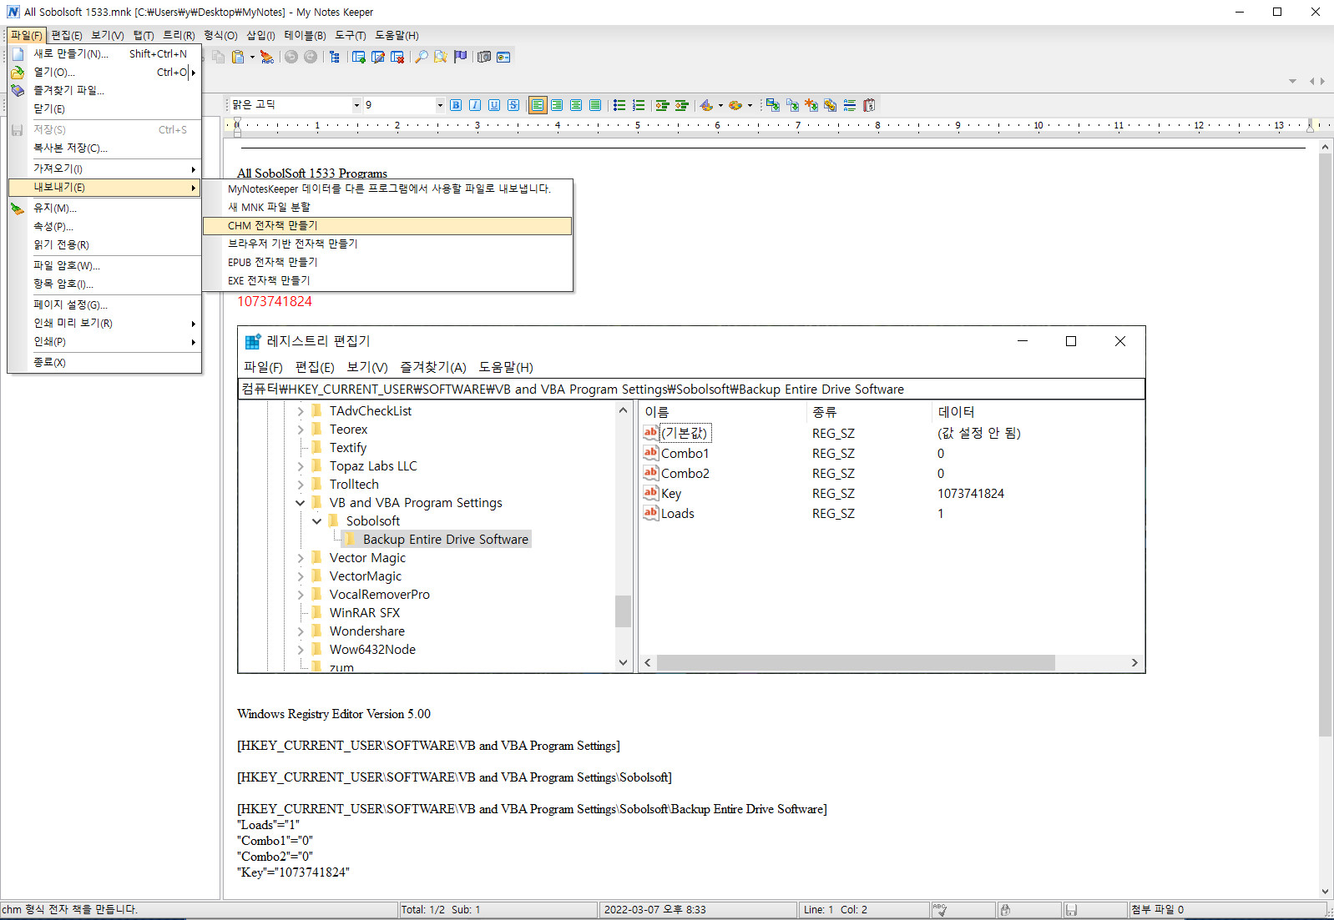Click the insert date calendar icon
Viewport: 1334px width, 920px height.
tap(869, 105)
